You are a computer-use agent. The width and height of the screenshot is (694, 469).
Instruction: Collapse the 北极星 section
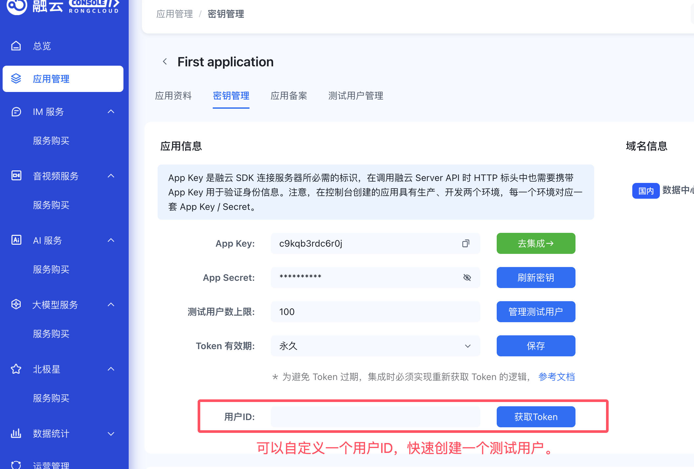[x=111, y=369]
